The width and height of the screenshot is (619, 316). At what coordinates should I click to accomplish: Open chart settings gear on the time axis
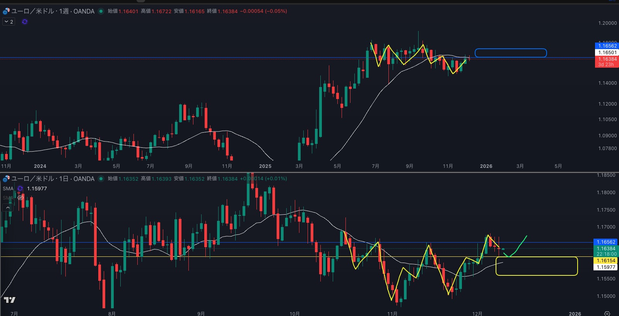click(x=607, y=313)
